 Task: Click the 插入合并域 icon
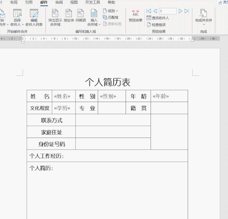click(94, 13)
